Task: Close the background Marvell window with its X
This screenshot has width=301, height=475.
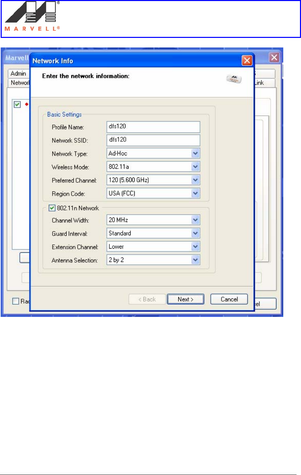Action: pyautogui.click(x=274, y=57)
